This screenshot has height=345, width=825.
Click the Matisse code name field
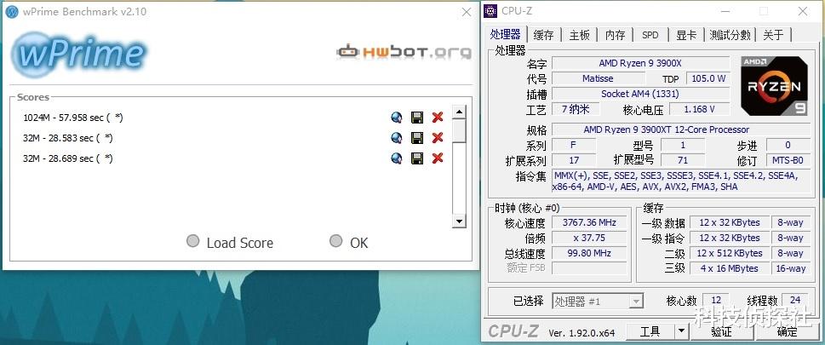click(598, 78)
